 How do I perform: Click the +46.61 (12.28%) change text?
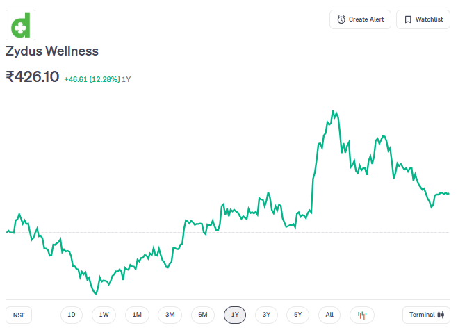92,79
